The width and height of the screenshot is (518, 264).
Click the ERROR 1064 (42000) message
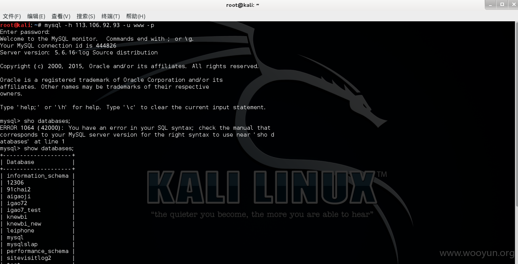pyautogui.click(x=137, y=135)
